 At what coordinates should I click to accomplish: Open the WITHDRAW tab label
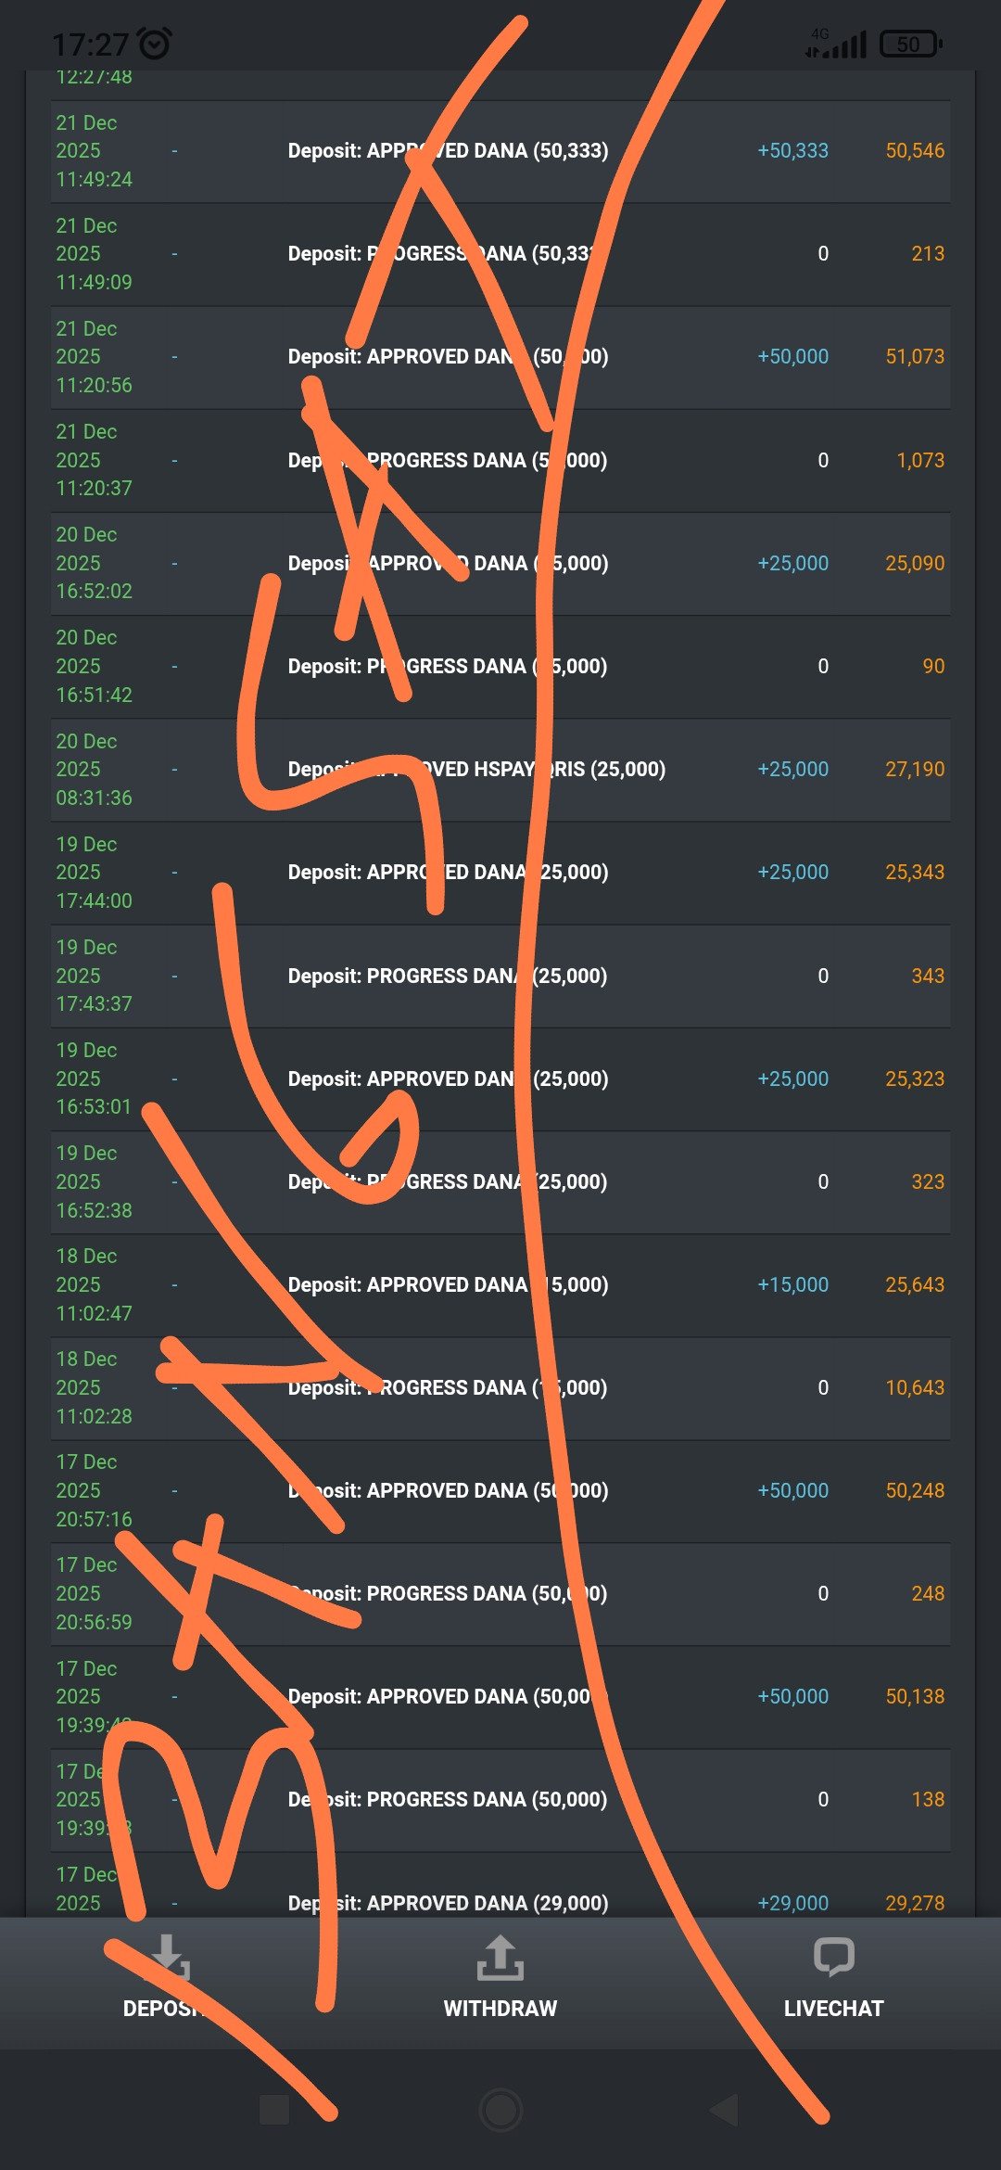500,2009
